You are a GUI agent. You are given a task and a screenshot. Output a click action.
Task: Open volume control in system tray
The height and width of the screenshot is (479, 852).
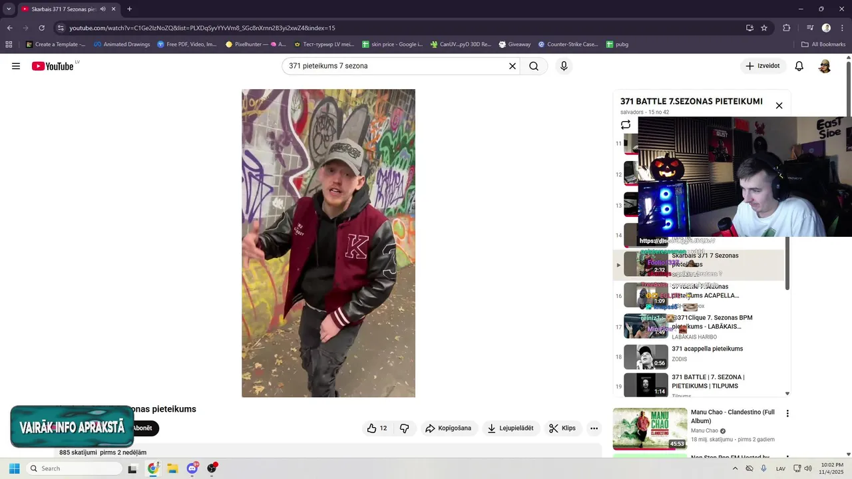coord(807,468)
